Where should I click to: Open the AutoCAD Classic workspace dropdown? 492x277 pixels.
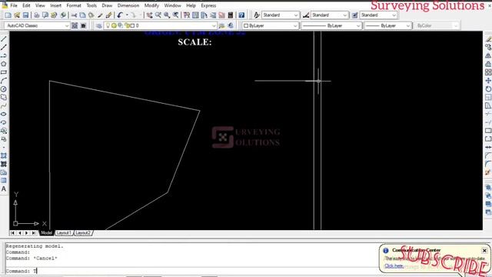click(67, 25)
